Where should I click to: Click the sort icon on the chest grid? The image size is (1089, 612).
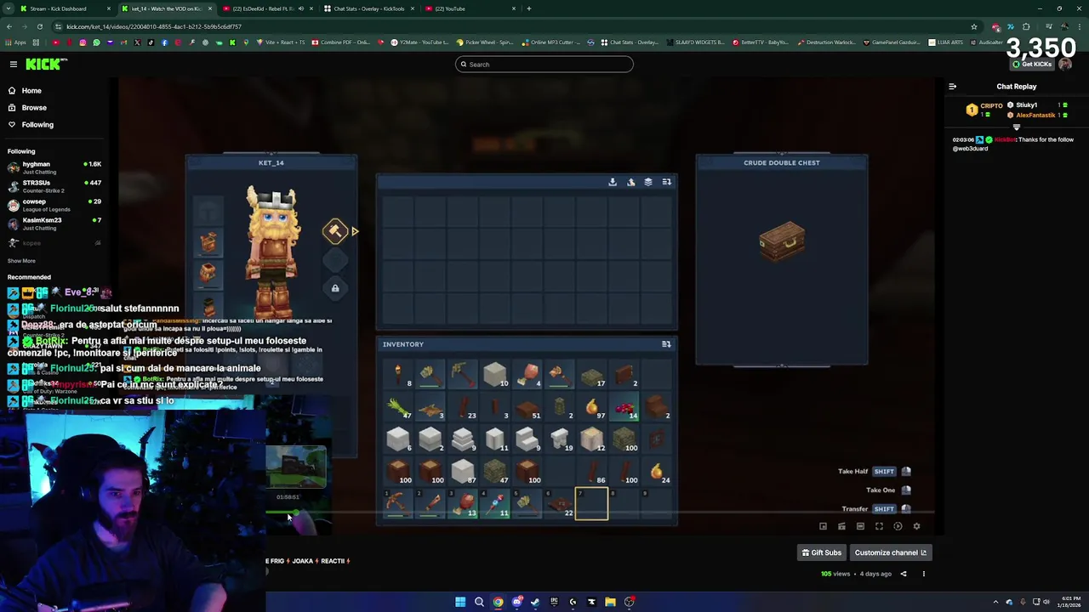666,182
